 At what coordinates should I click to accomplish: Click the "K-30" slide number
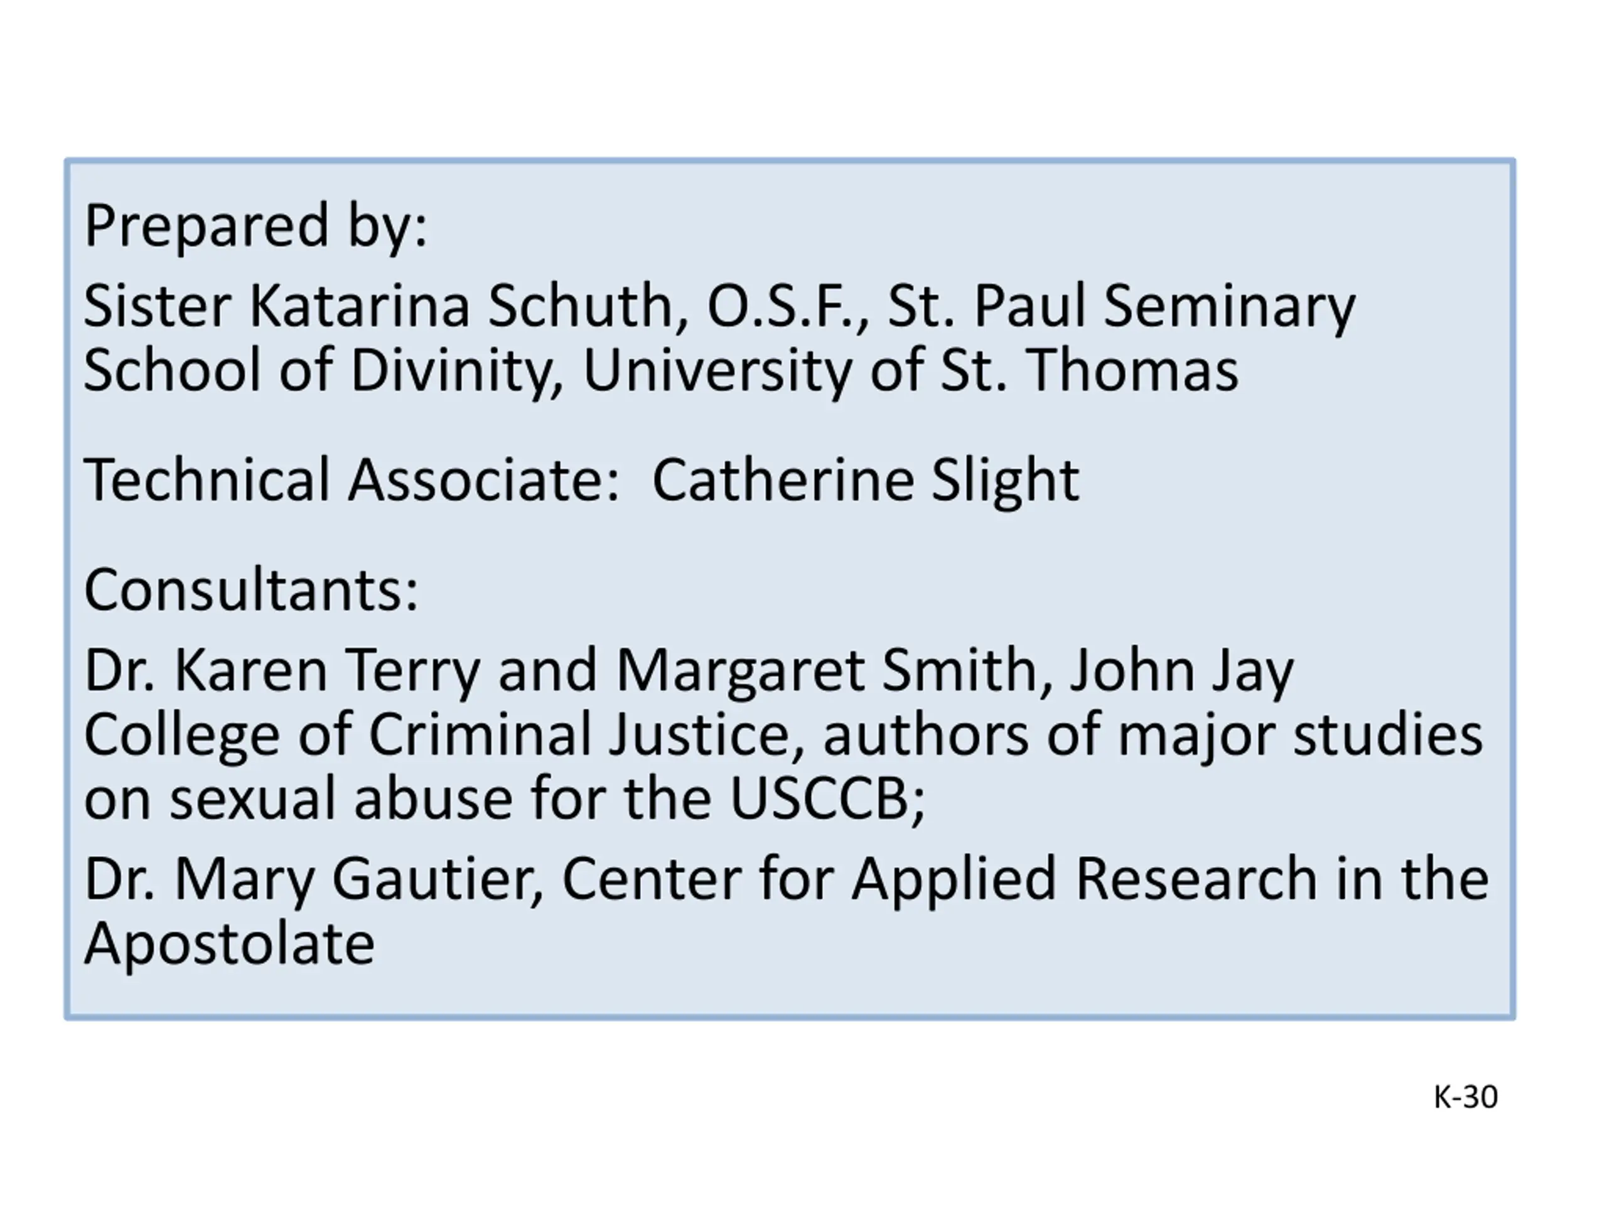tap(1465, 1097)
